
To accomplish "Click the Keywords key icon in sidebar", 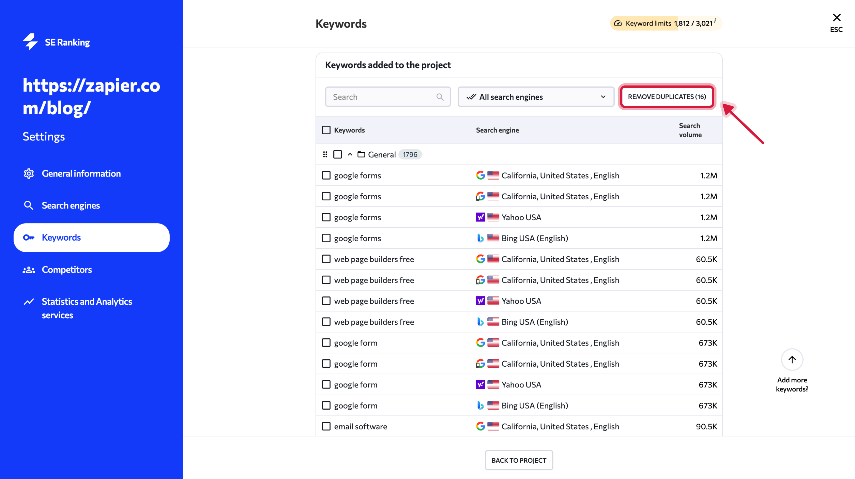I will click(x=29, y=238).
